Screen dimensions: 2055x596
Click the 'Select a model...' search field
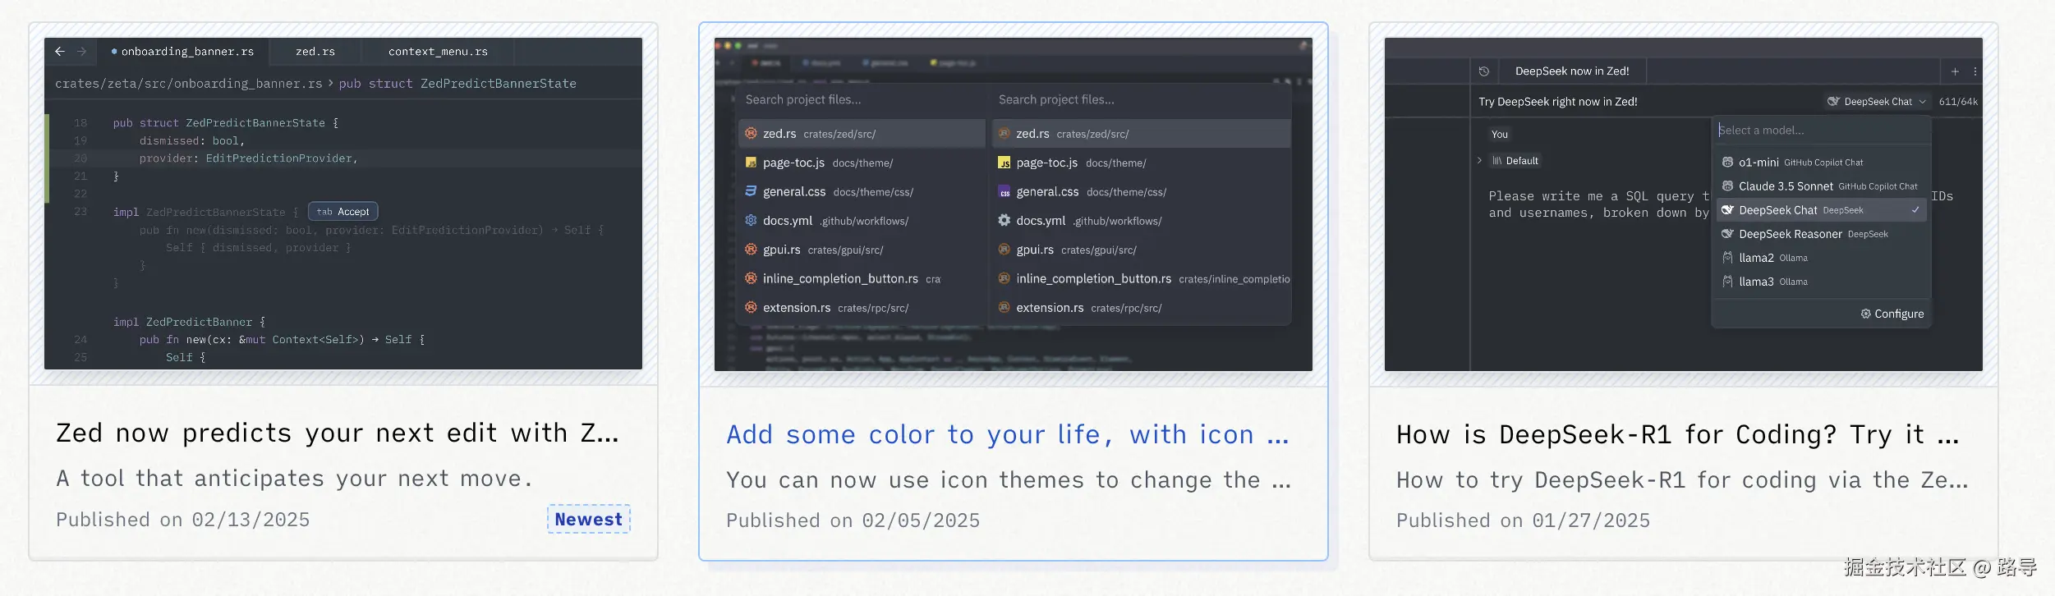1823,130
